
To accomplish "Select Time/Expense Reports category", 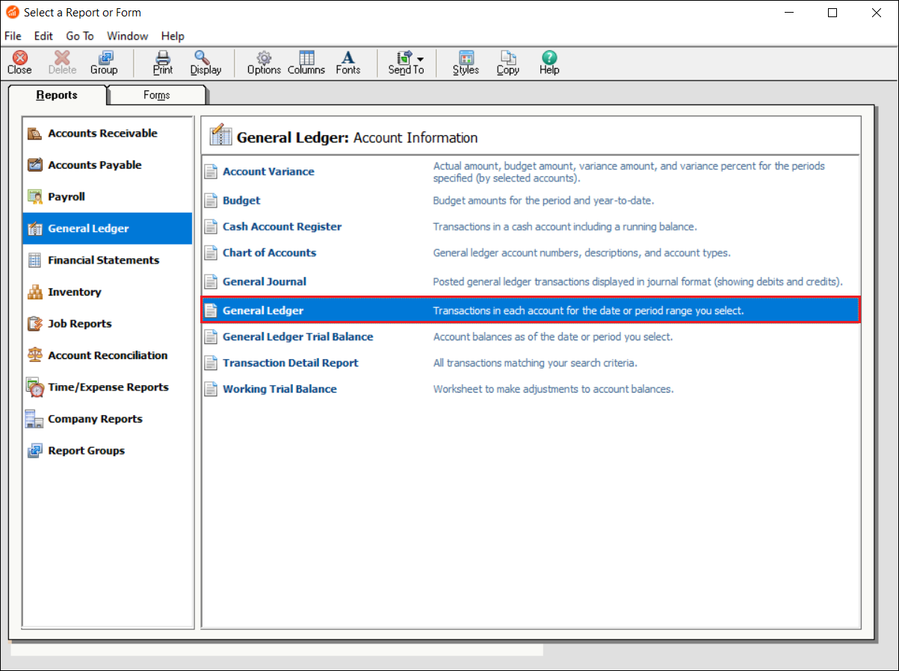I will click(108, 387).
